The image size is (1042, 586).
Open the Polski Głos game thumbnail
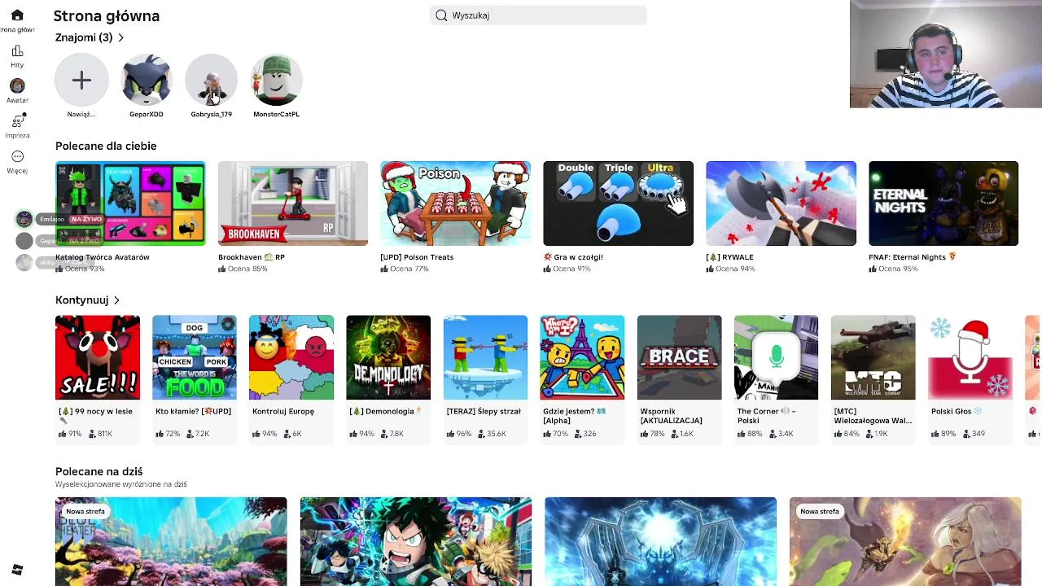970,357
